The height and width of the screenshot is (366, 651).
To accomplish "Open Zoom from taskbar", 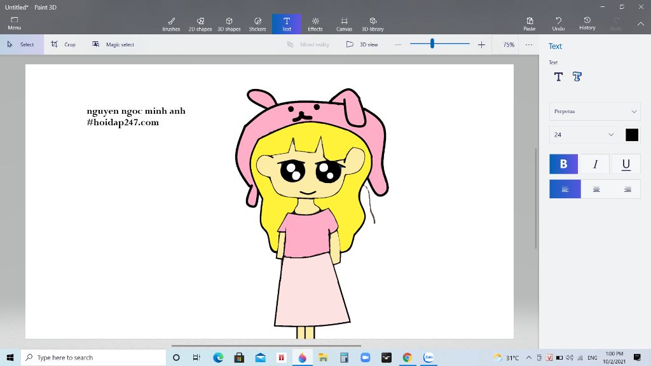I will point(366,357).
